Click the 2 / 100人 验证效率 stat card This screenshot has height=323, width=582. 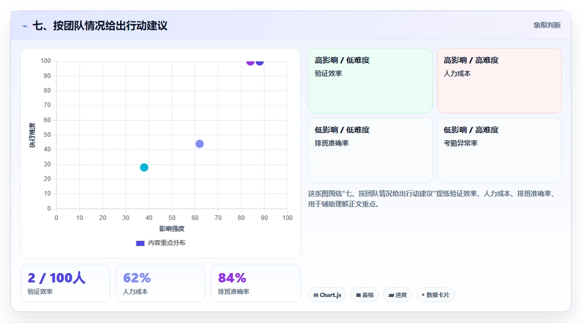click(x=65, y=283)
